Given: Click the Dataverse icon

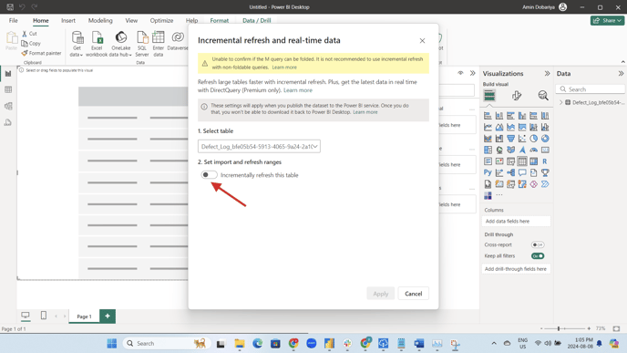Looking at the screenshot, I should (178, 41).
